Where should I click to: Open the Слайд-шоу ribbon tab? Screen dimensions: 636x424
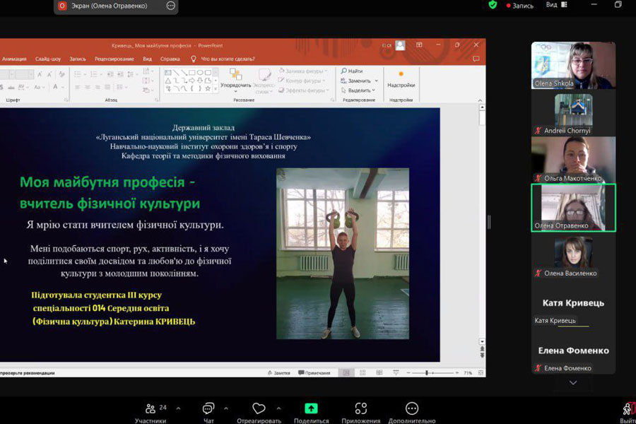pos(48,59)
